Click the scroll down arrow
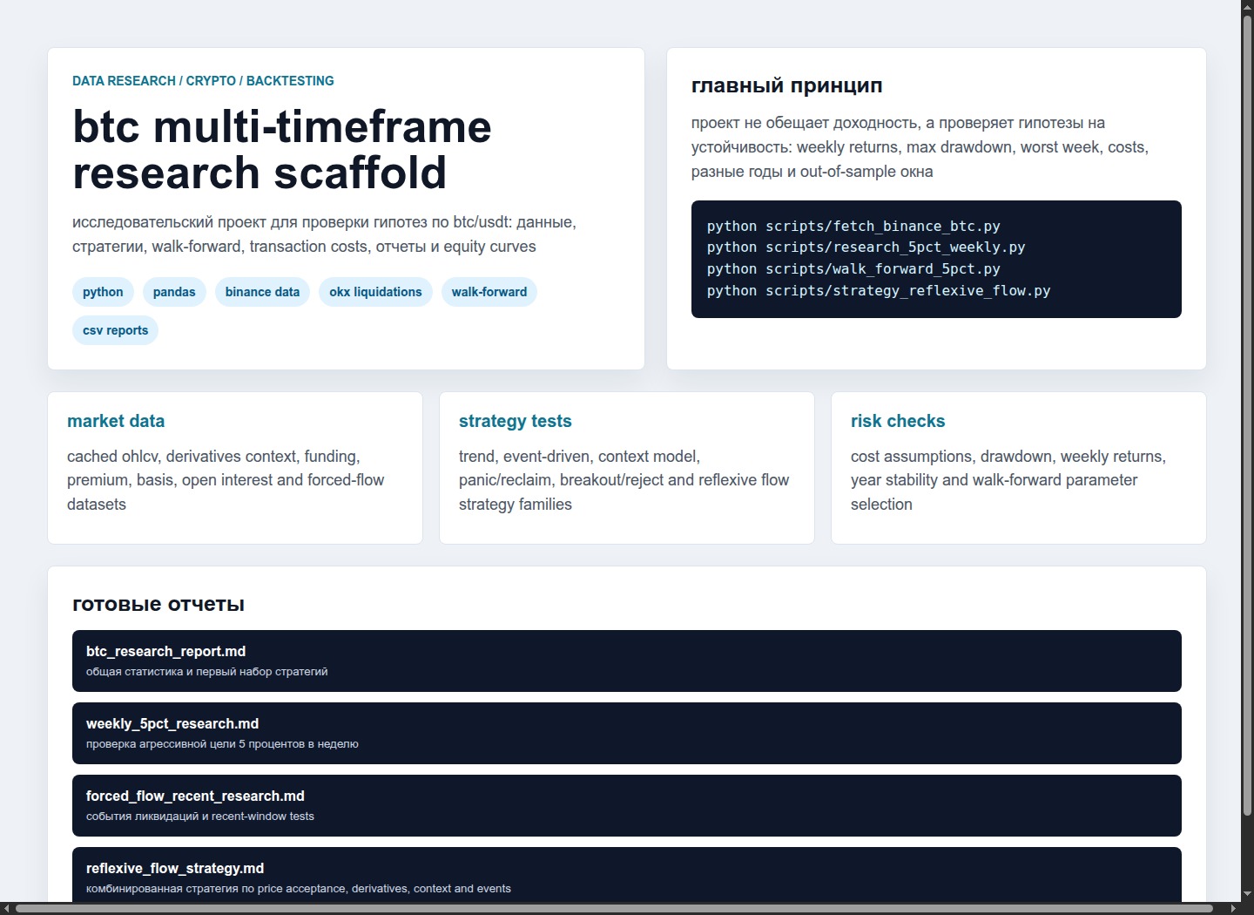This screenshot has height=915, width=1254. pos(1247,894)
